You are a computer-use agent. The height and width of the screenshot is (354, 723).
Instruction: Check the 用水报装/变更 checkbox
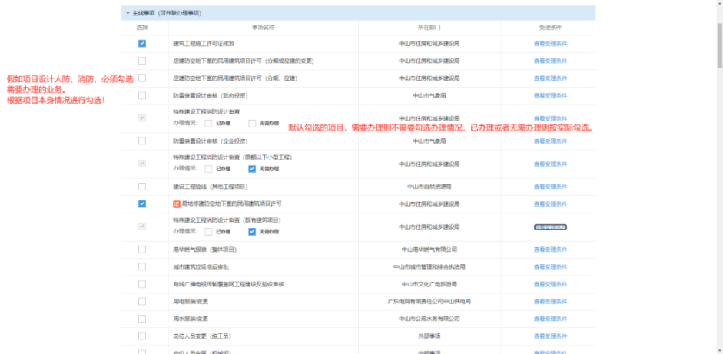[142, 319]
